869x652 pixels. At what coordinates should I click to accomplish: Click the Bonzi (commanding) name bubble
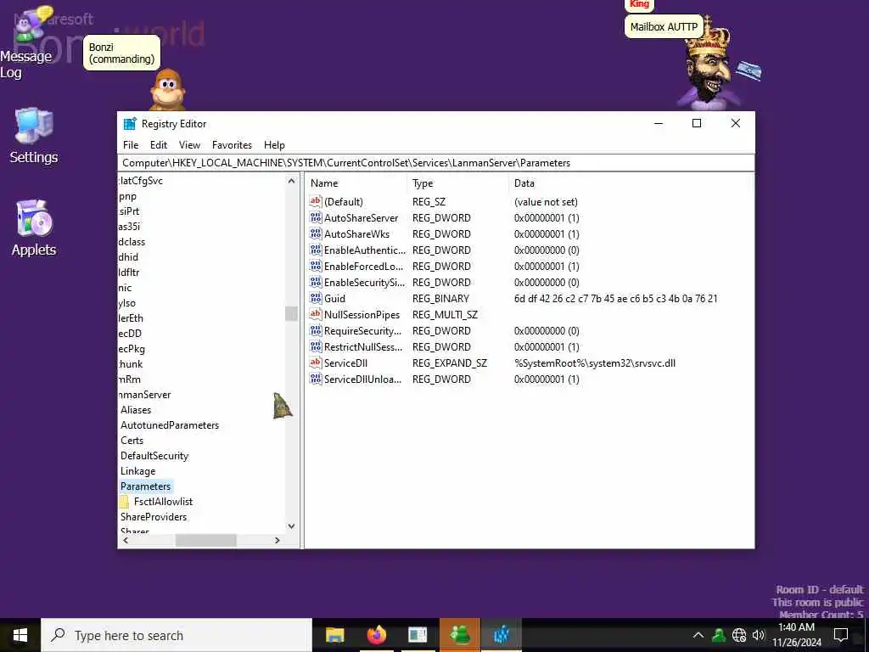tap(121, 53)
